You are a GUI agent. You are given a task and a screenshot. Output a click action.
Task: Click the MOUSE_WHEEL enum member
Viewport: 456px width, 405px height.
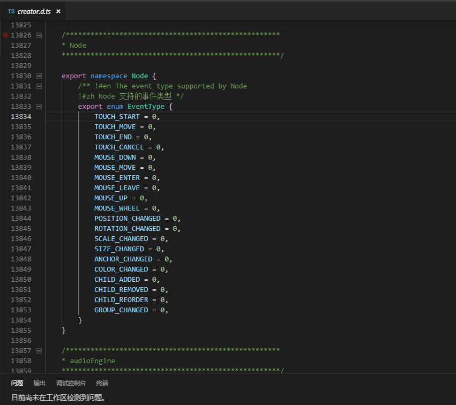tap(117, 208)
